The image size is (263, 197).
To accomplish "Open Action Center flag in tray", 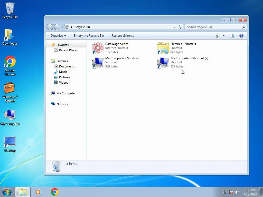I will 231,192.
